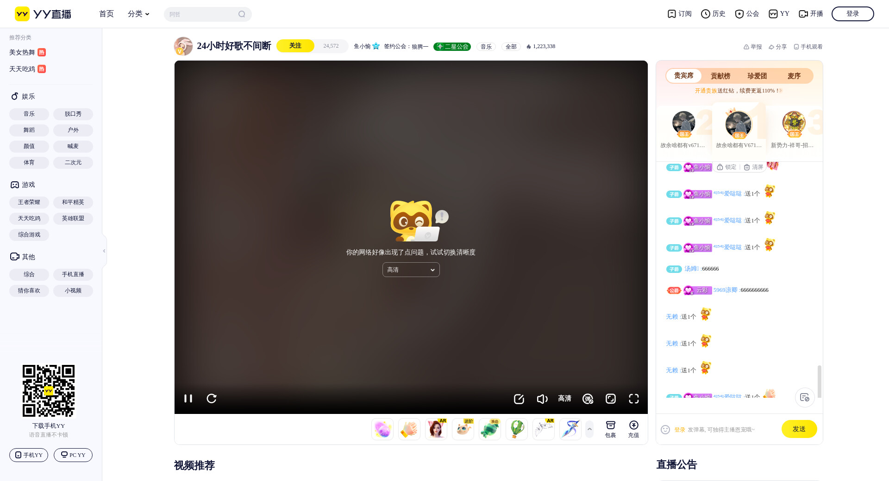Click the YY直播 logo
Screen dimensions: 889x481
(43, 14)
